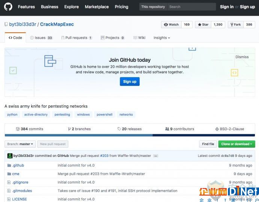Open the Projects tab
Viewport: 259px width, 202px height.
(x=113, y=38)
